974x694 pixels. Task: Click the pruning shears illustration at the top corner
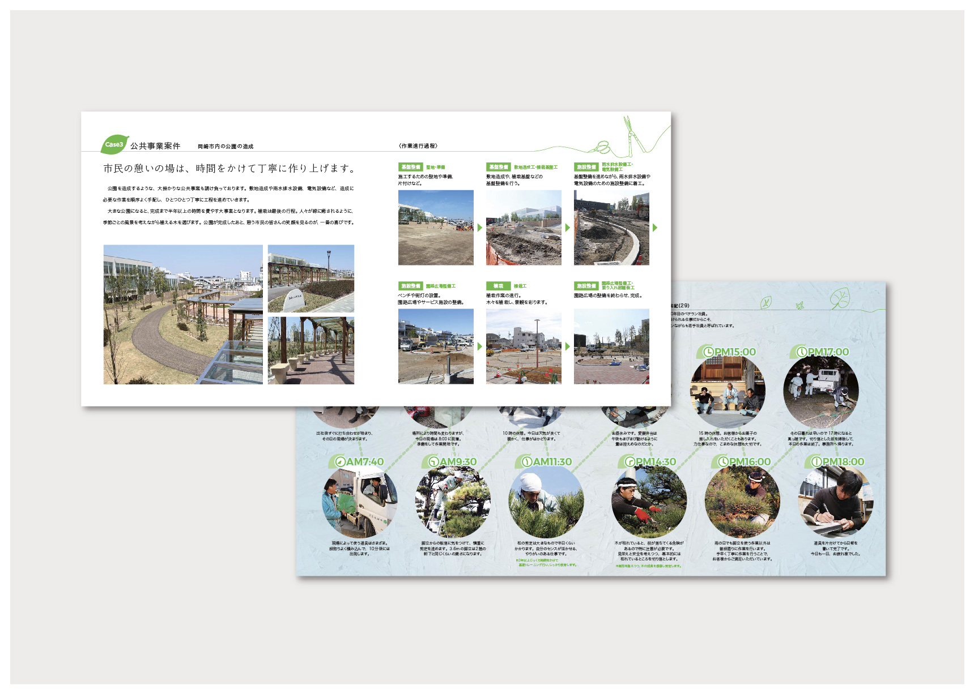[x=634, y=136]
